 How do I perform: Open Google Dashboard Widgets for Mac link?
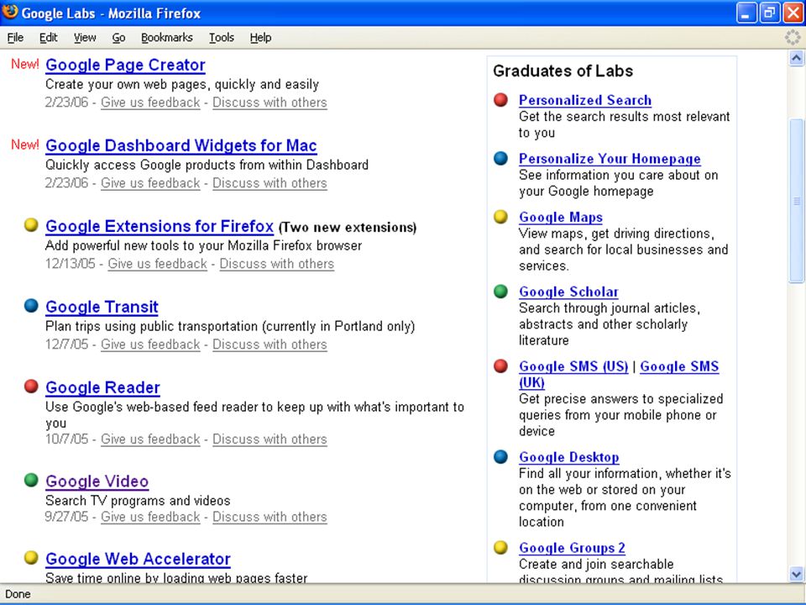click(x=181, y=145)
